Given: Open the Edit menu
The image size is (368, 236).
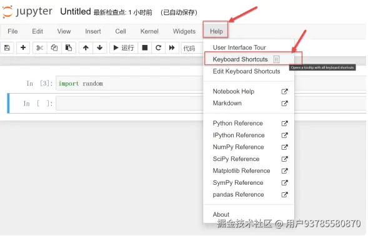Looking at the screenshot, I should click(x=37, y=31).
